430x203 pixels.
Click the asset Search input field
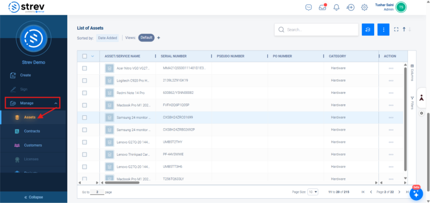320,30
